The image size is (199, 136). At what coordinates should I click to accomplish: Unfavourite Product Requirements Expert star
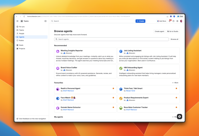point(176,98)
